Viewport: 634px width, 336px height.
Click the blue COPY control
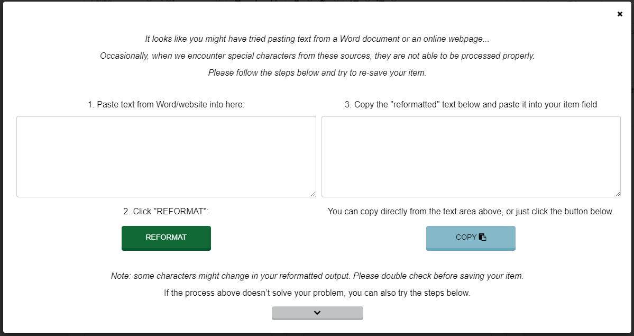(471, 238)
